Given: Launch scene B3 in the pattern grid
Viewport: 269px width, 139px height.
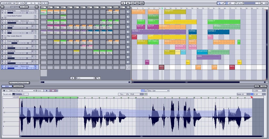Looking at the screenshot, I should 83,7.
